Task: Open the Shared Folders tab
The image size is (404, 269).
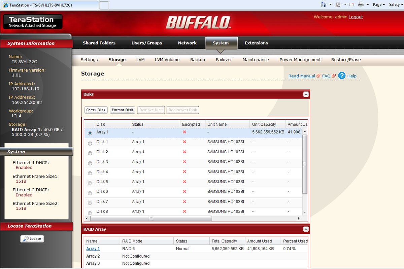Action: click(99, 43)
